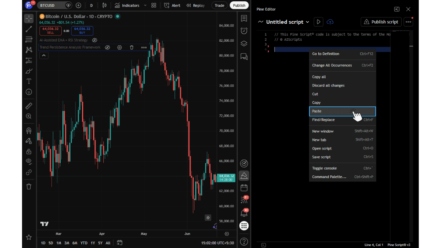Open the emoji icons tool
Screen dimensions: 441x248
[29, 92]
